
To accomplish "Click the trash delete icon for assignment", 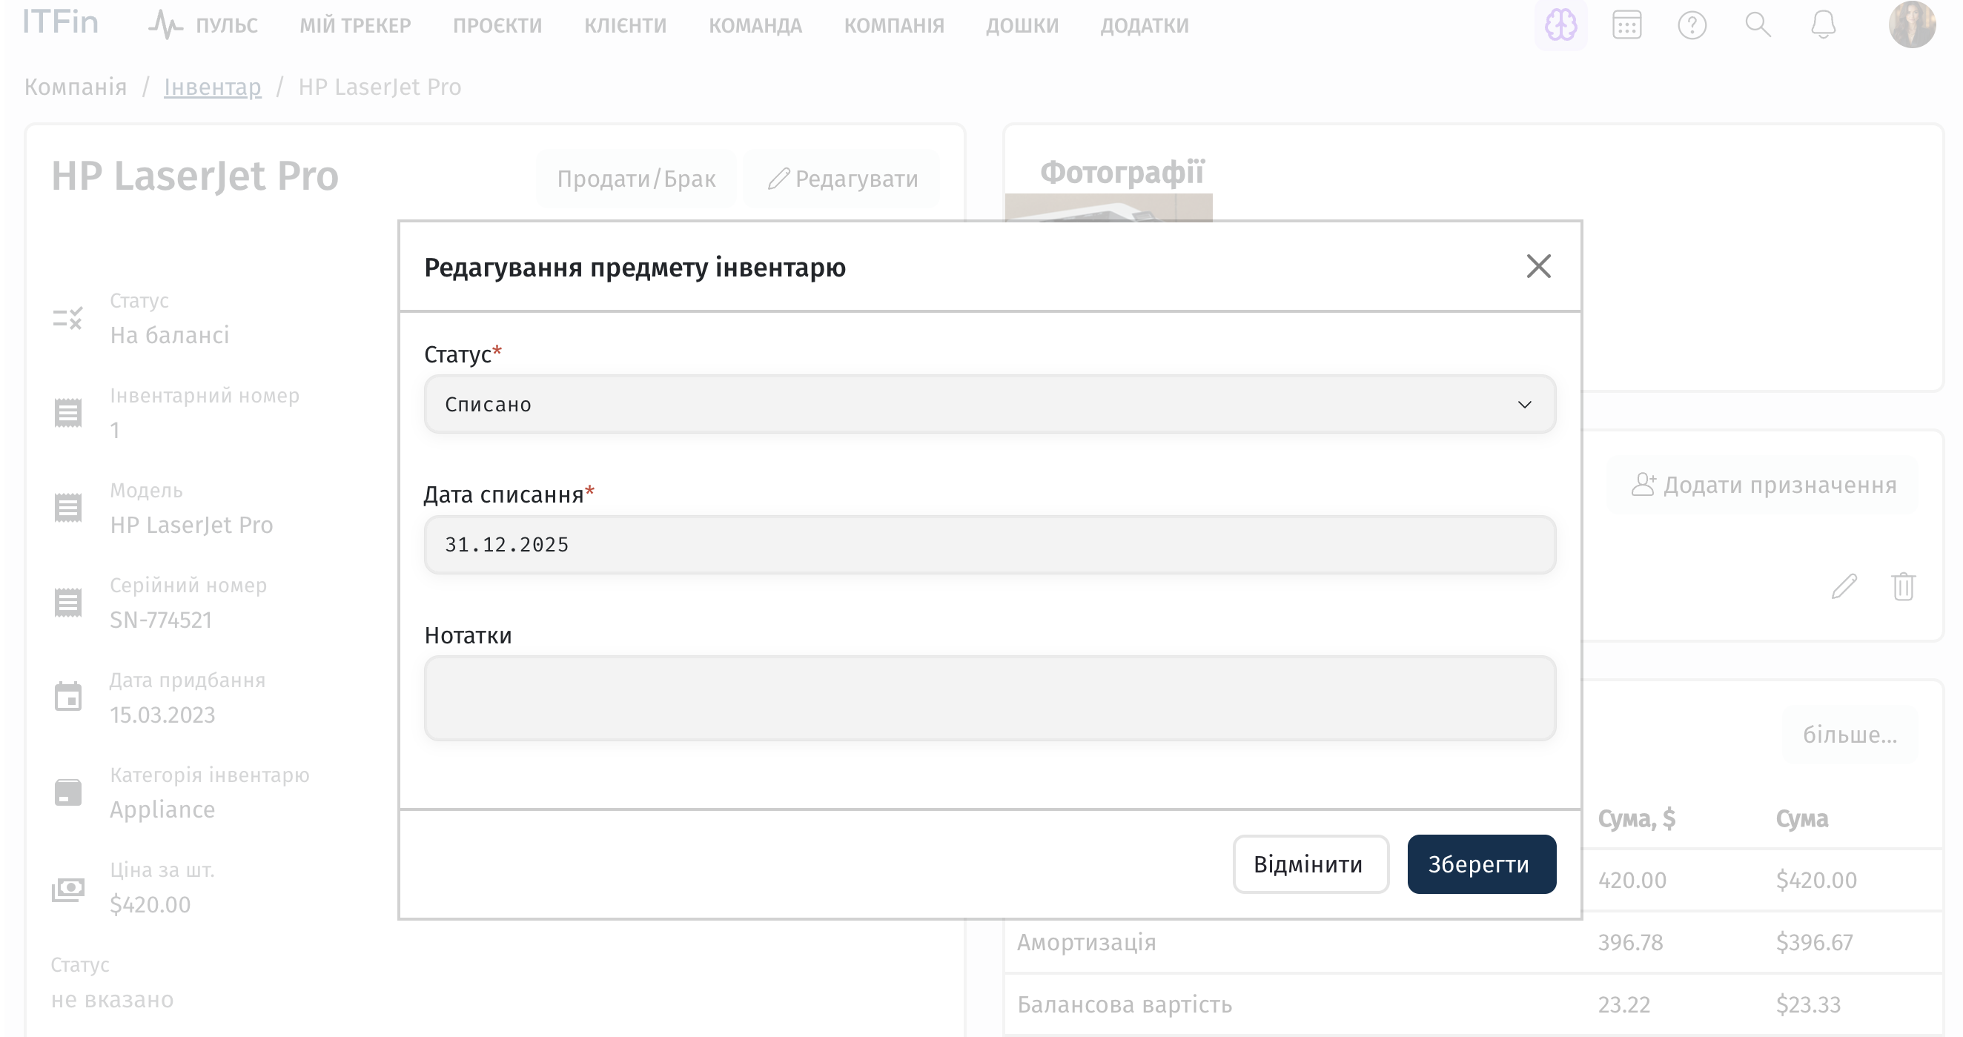I will (x=1903, y=586).
